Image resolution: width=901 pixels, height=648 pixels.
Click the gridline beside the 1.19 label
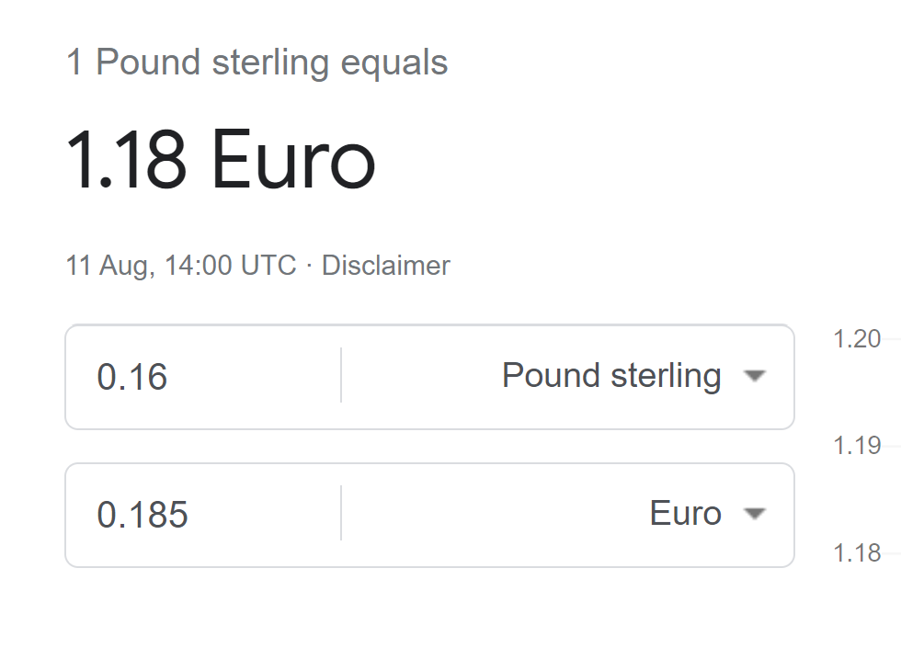[x=894, y=446]
